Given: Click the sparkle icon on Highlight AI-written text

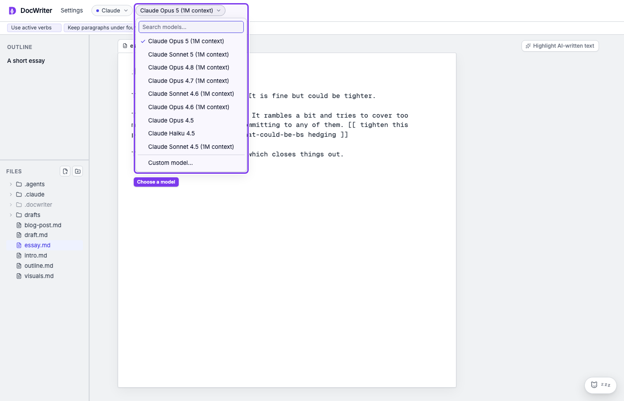Looking at the screenshot, I should click(528, 46).
